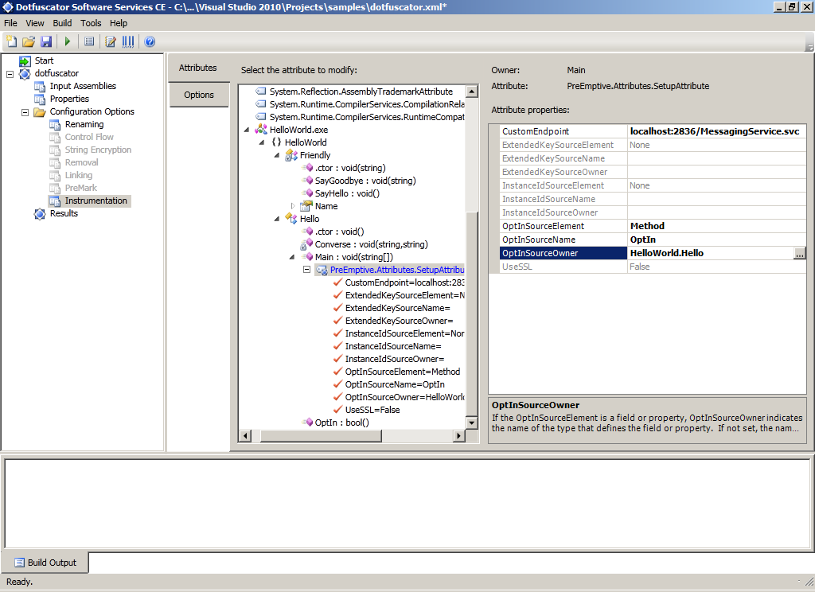The image size is (815, 592).
Task: Run the build with the green play icon
Action: coord(67,41)
